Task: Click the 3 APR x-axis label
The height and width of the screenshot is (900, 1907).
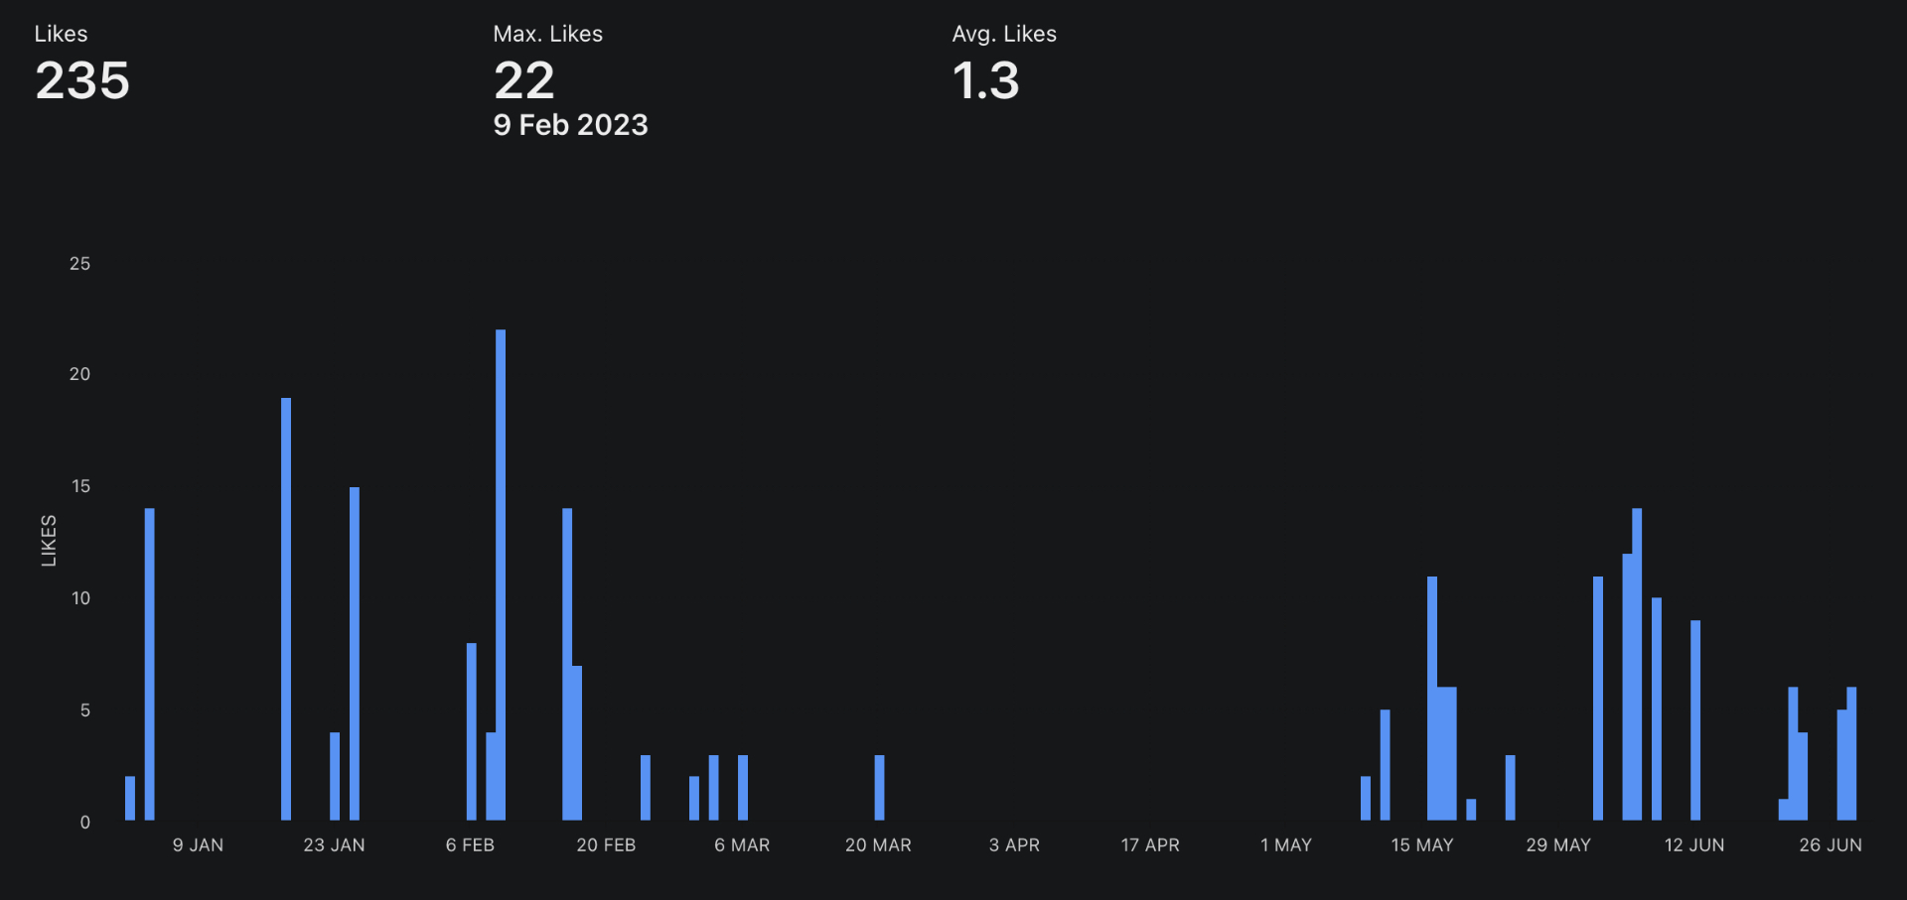Action: 1014,845
